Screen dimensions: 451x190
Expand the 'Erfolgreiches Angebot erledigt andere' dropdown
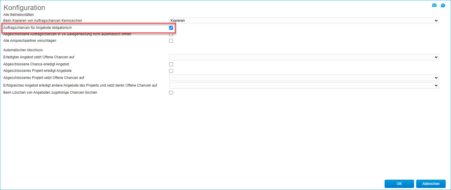pyautogui.click(x=304, y=85)
